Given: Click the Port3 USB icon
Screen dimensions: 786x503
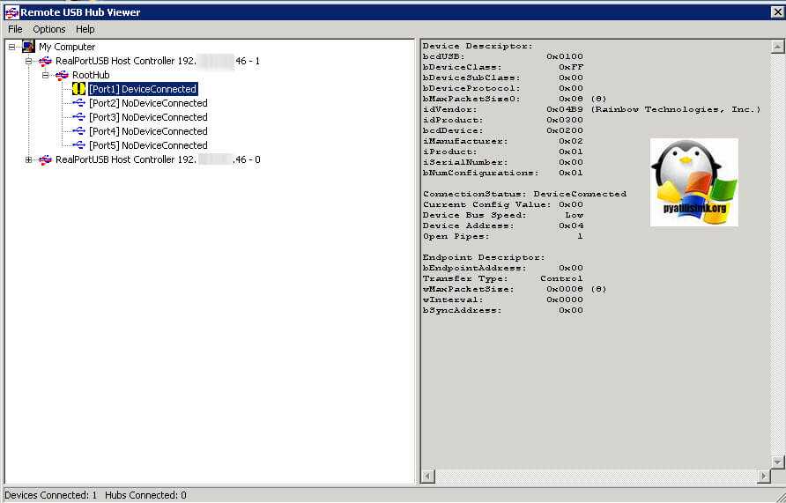Looking at the screenshot, I should (78, 117).
